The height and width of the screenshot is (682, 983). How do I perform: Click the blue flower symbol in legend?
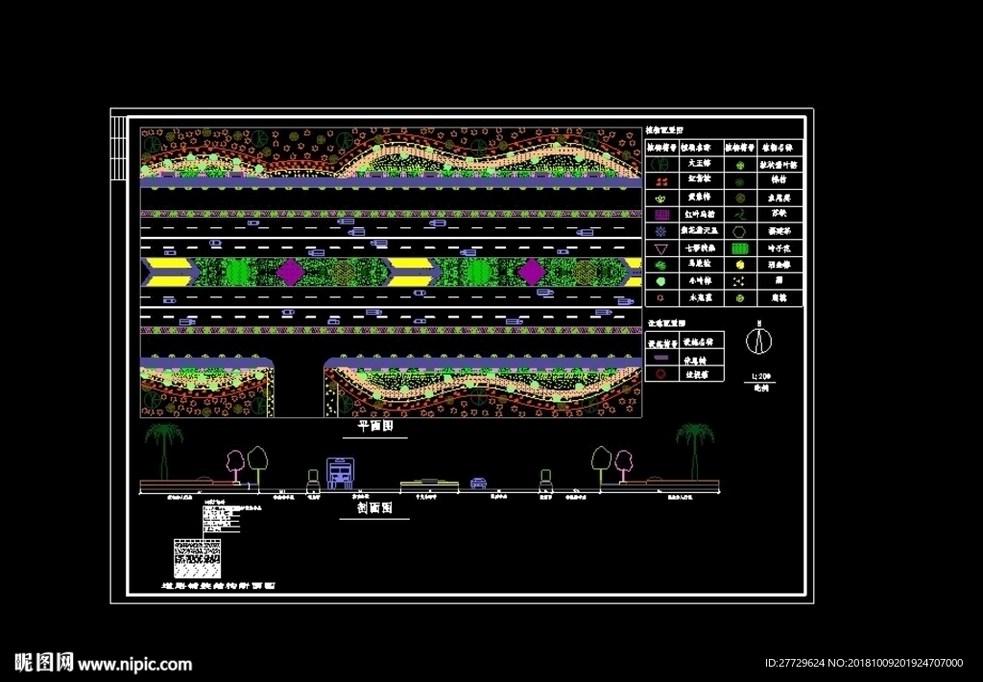[660, 232]
